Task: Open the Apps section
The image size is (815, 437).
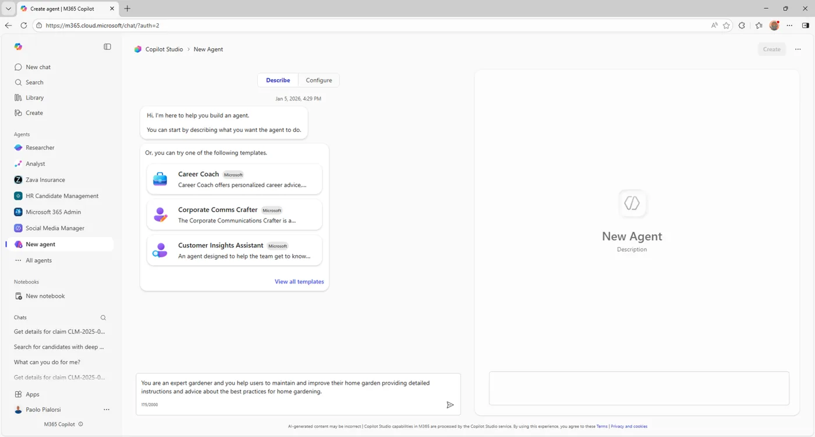Action: pyautogui.click(x=32, y=395)
